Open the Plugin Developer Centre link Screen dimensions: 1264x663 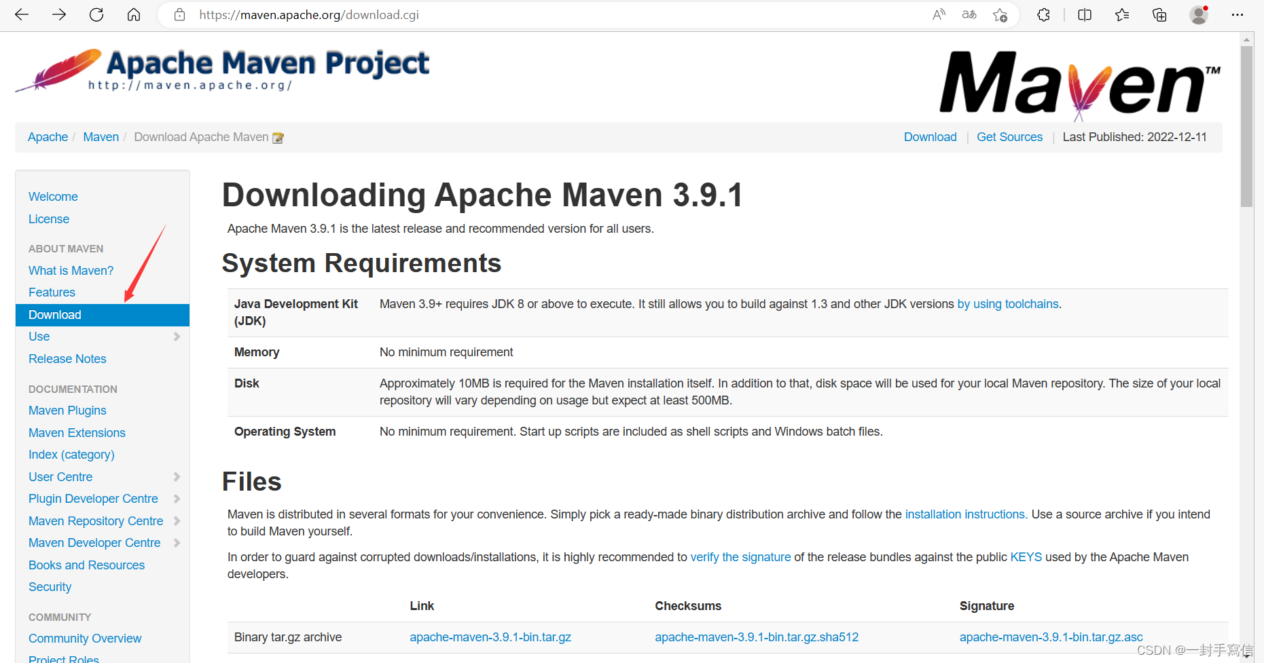click(93, 499)
